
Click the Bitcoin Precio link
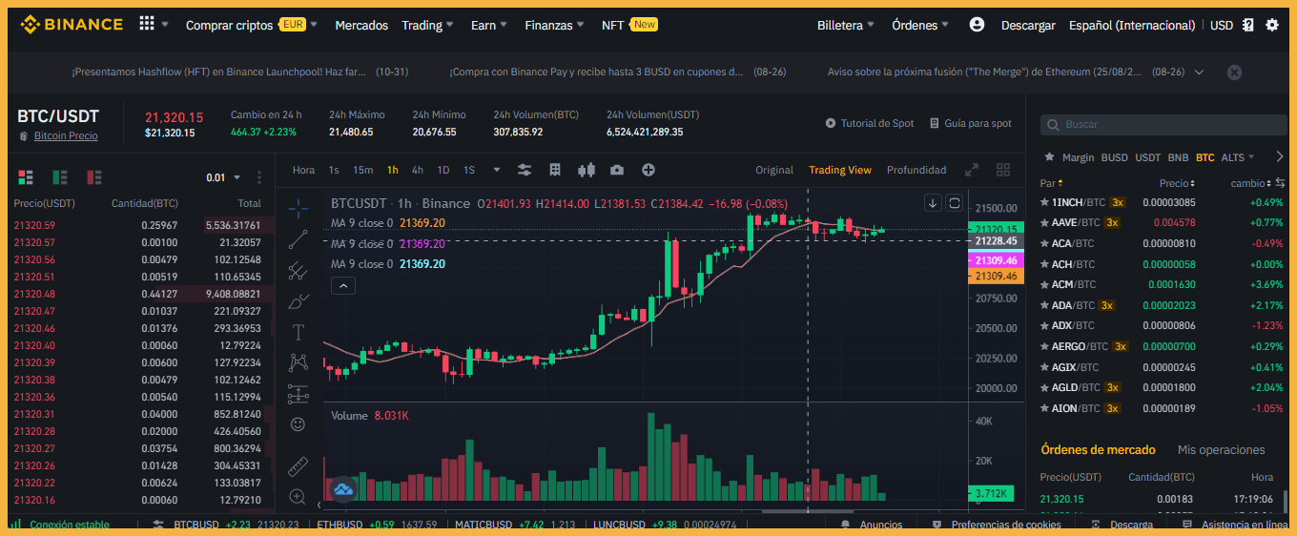66,136
